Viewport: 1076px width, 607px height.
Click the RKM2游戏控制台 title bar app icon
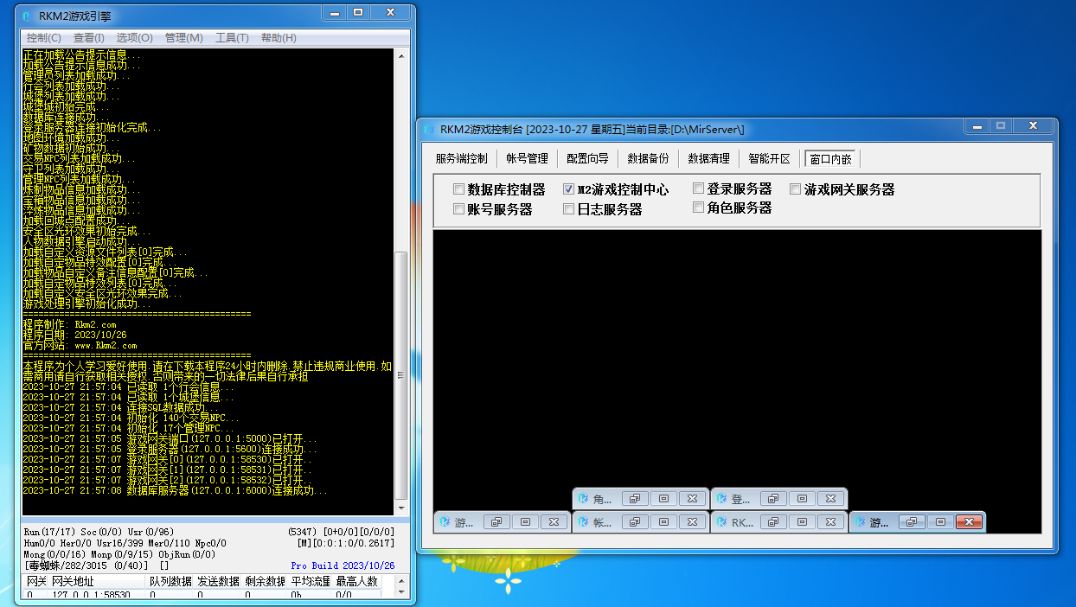(429, 130)
